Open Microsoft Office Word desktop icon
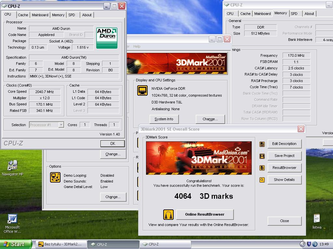Viewport: 333px width, 249px height. (x=13, y=224)
